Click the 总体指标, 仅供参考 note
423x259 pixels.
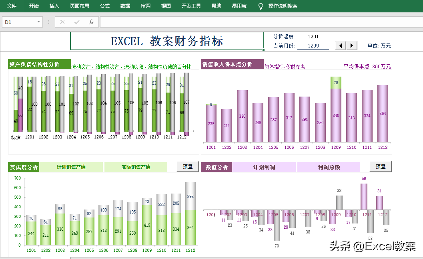tap(285, 67)
